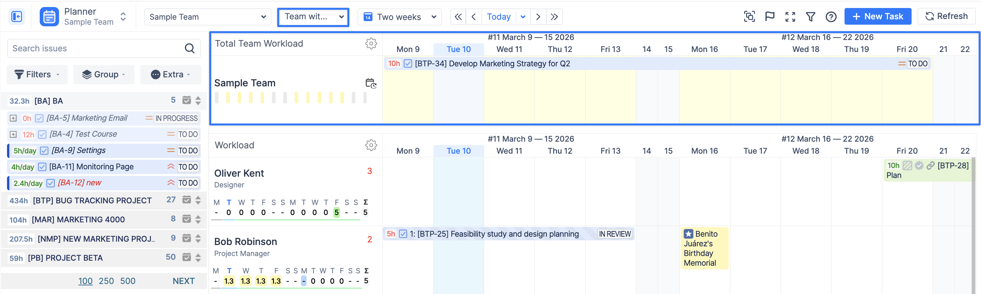981x294 pixels.
Task: Open the Group menu
Action: click(x=103, y=75)
